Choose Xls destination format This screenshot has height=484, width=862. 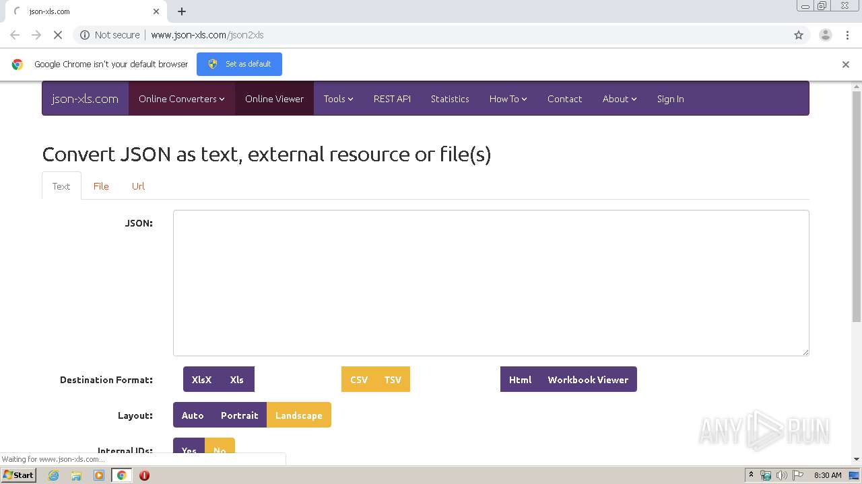coord(237,379)
